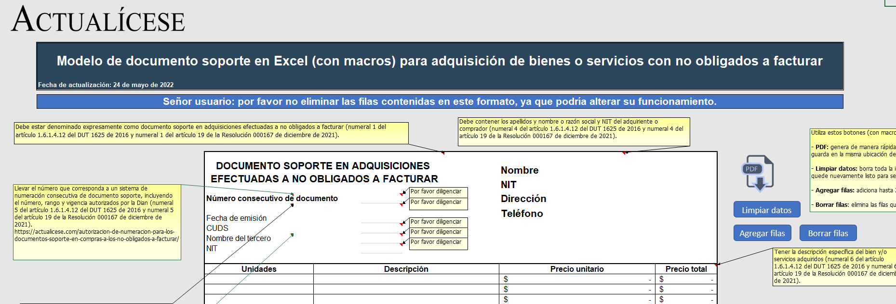This screenshot has width=896, height=304.
Task: Select the blue 'Señor usuario' warning banner
Action: point(440,101)
